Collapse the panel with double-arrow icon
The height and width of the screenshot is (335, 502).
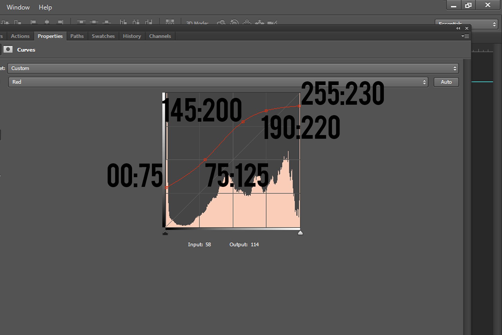[x=458, y=28]
